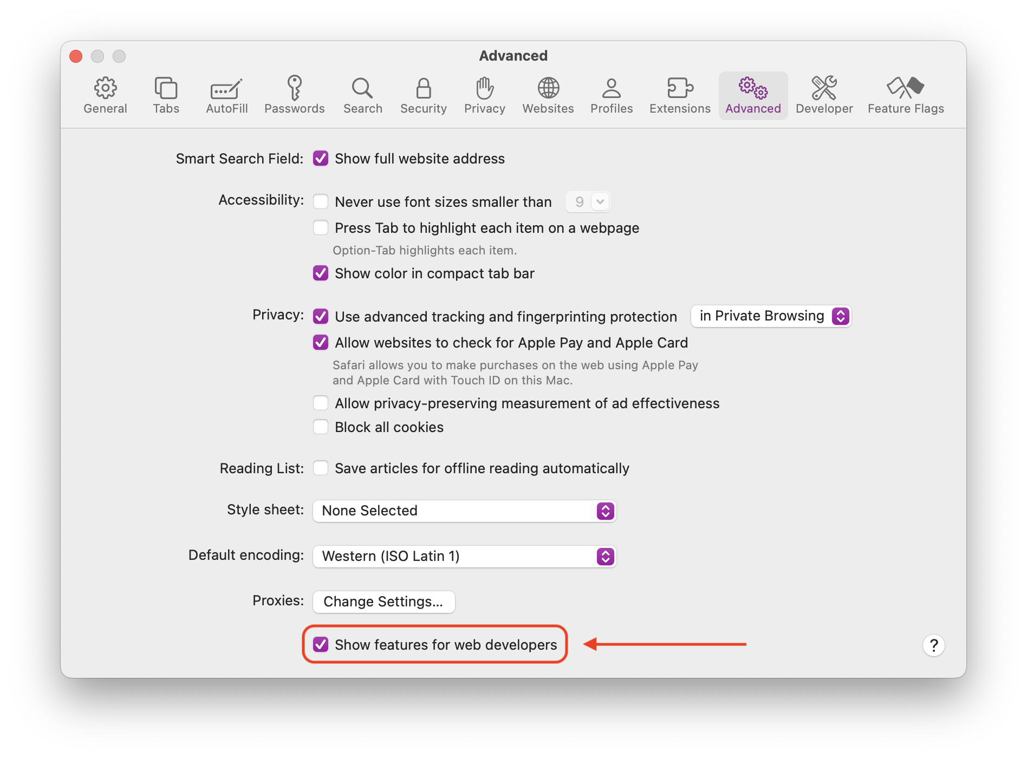Switch to the Extensions tab

click(679, 95)
